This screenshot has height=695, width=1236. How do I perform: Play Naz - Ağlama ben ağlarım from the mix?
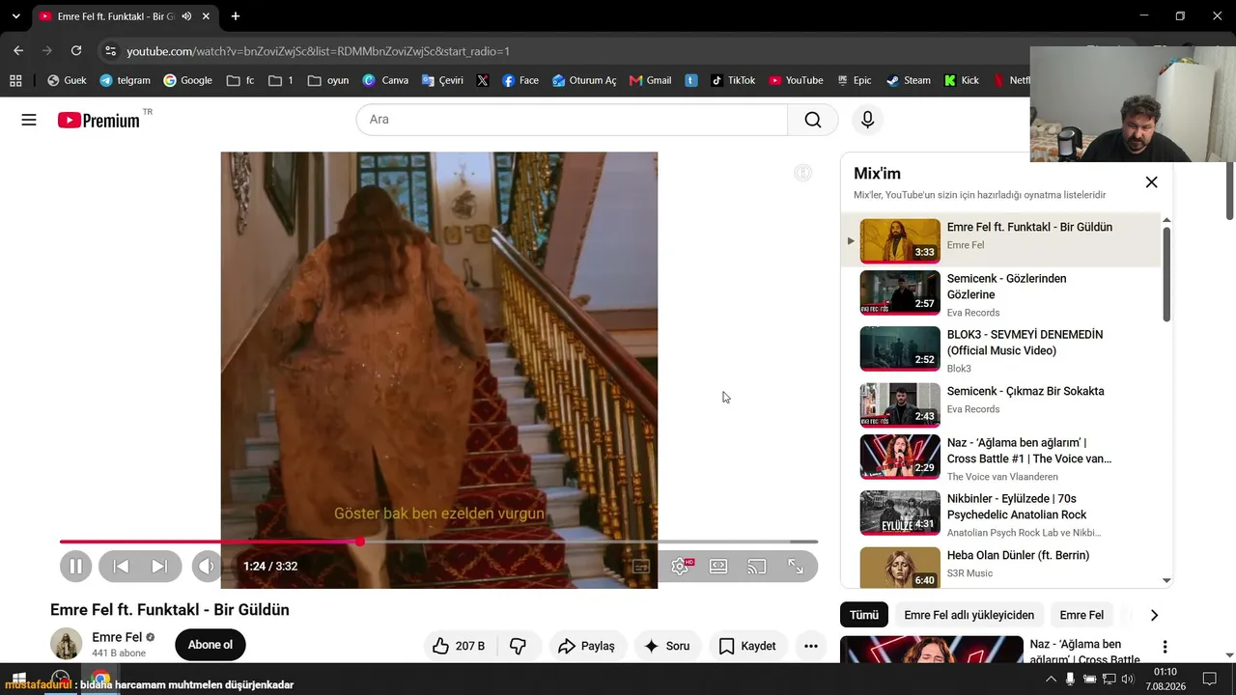coord(1001,458)
